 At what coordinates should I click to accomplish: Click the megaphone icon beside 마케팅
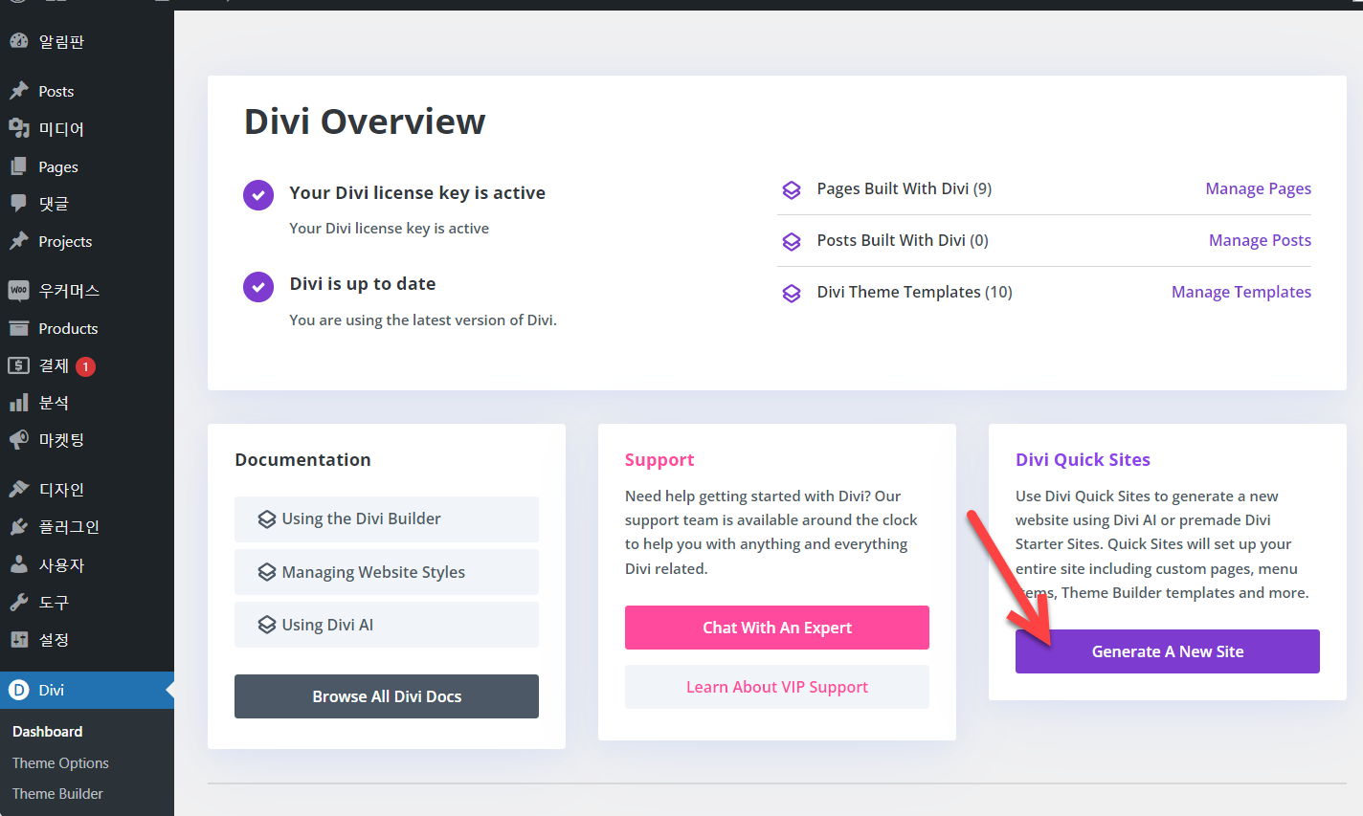click(x=19, y=440)
